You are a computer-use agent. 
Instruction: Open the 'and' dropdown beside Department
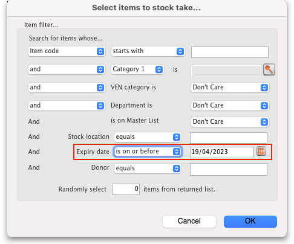point(67,106)
